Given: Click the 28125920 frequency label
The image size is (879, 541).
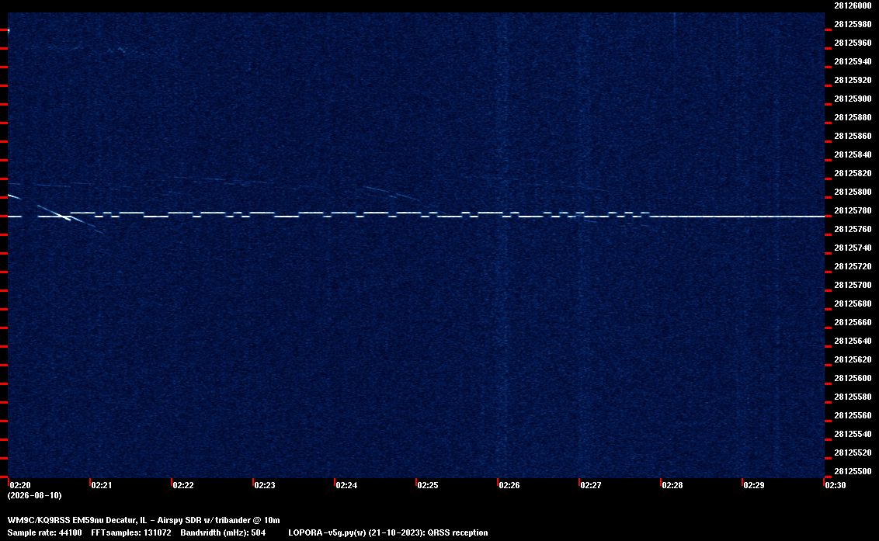Looking at the screenshot, I should pos(853,80).
